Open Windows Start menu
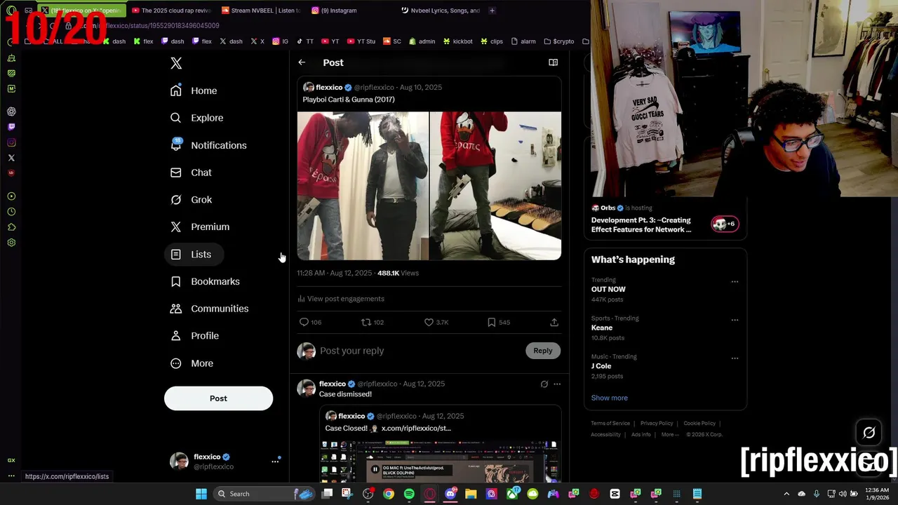898x505 pixels. coord(201,494)
